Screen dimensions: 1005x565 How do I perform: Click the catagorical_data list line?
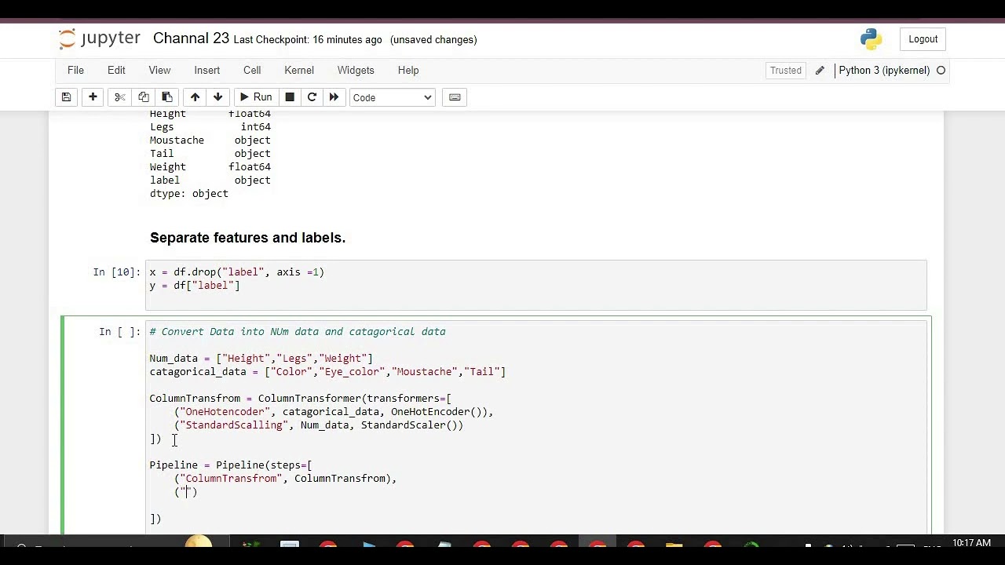327,372
